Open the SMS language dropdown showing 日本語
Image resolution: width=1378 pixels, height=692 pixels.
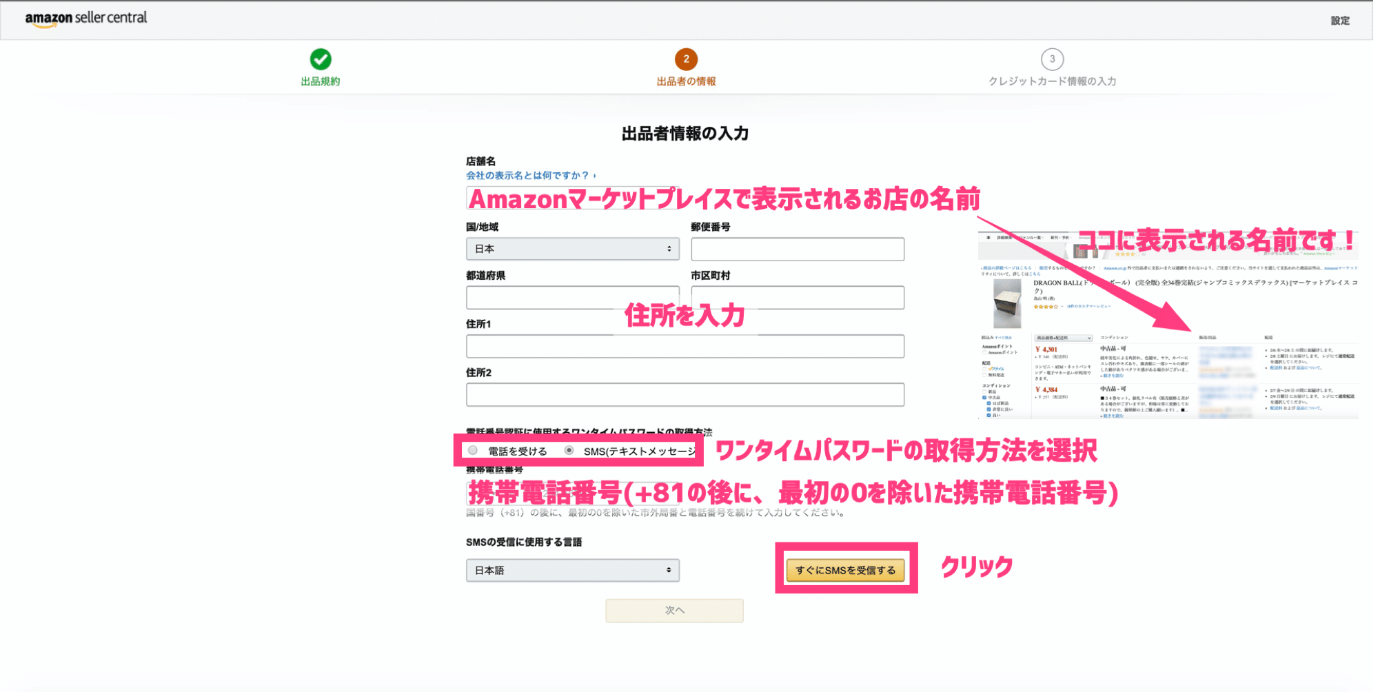click(573, 570)
